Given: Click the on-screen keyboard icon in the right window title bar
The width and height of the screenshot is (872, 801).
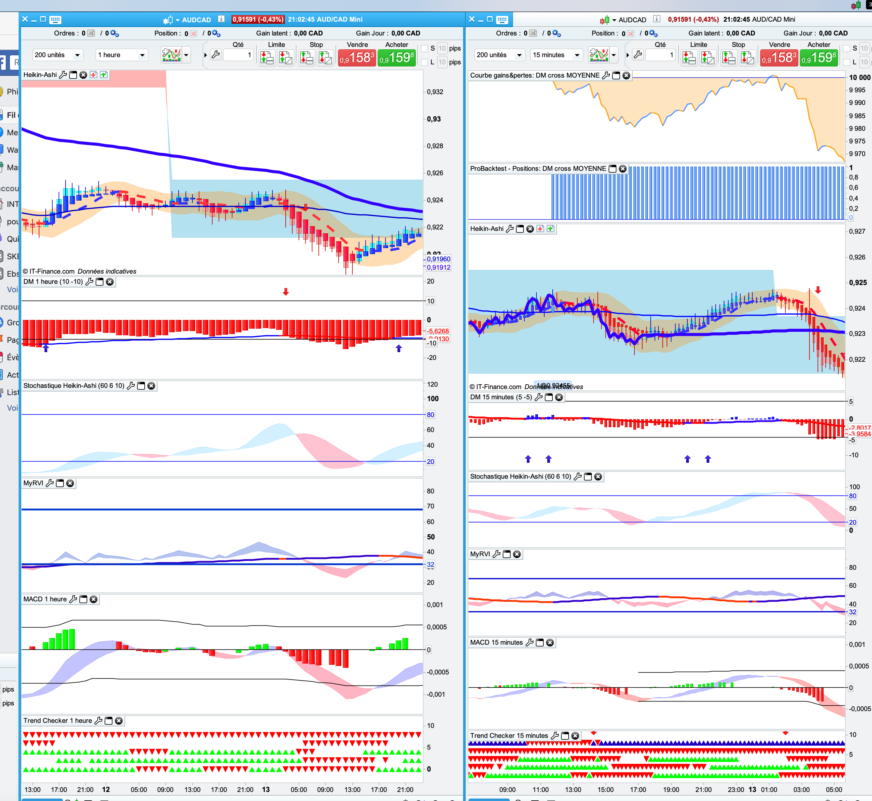Looking at the screenshot, I should pos(502,20).
